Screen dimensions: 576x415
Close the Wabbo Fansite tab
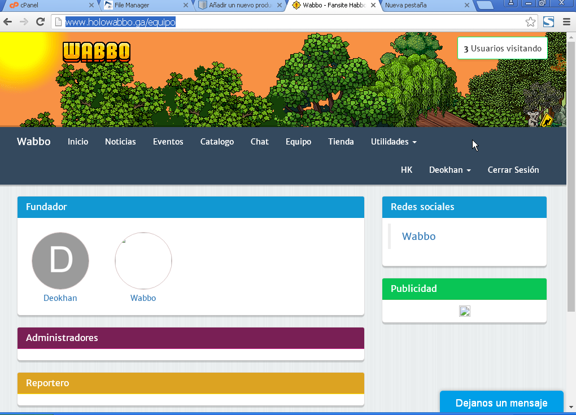[373, 5]
